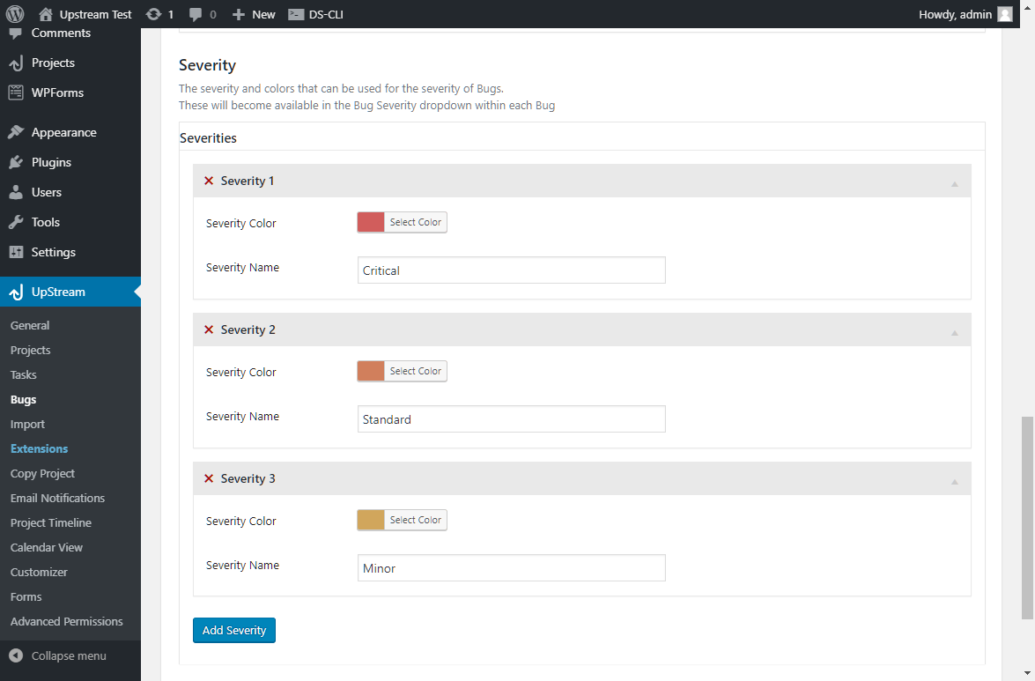Click the admin avatar in the top right
Viewport: 1035px width, 681px height.
click(1004, 13)
